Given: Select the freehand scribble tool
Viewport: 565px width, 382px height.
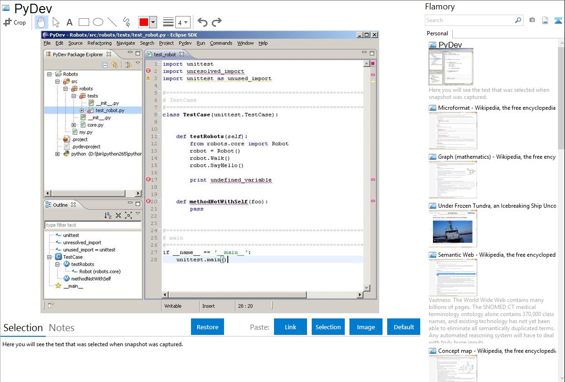Looking at the screenshot, I should click(126, 22).
